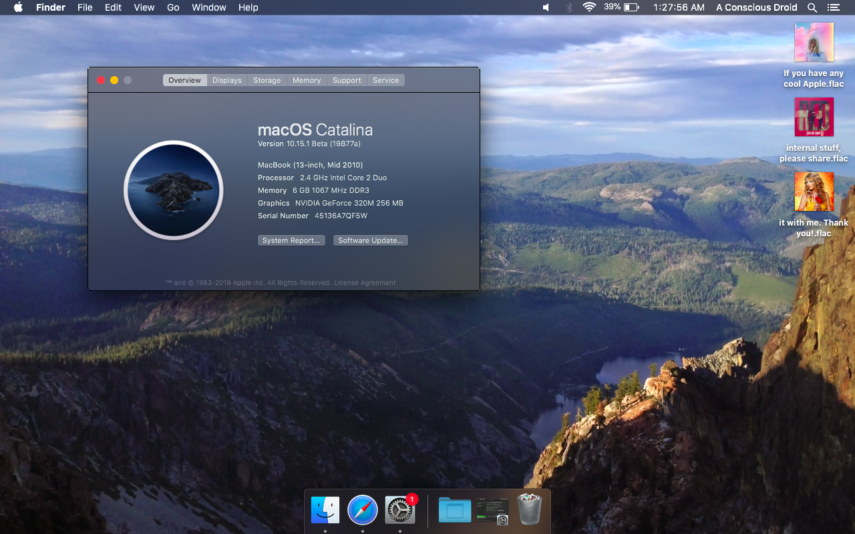This screenshot has width=855, height=534.
Task: Open the Support tab
Action: 347,80
